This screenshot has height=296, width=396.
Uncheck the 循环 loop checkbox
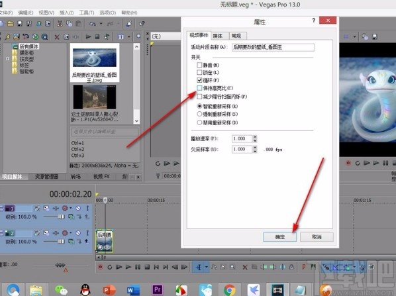(x=199, y=80)
